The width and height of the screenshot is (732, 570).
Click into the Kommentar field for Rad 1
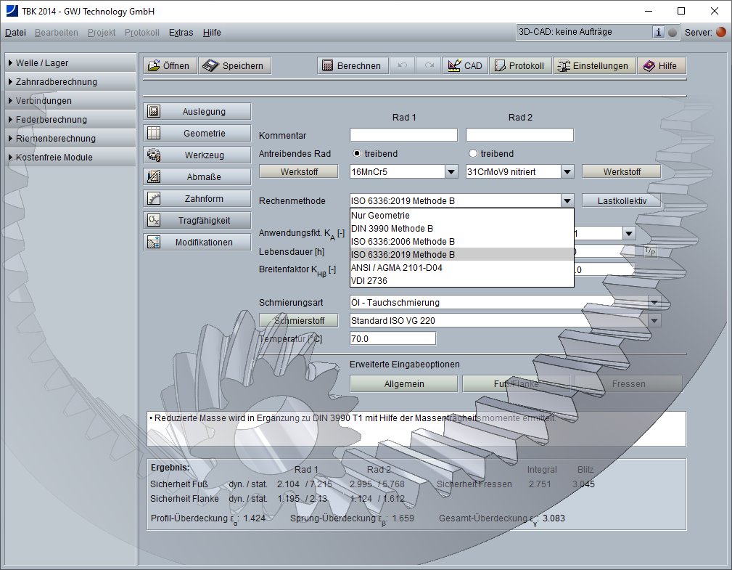(x=403, y=134)
